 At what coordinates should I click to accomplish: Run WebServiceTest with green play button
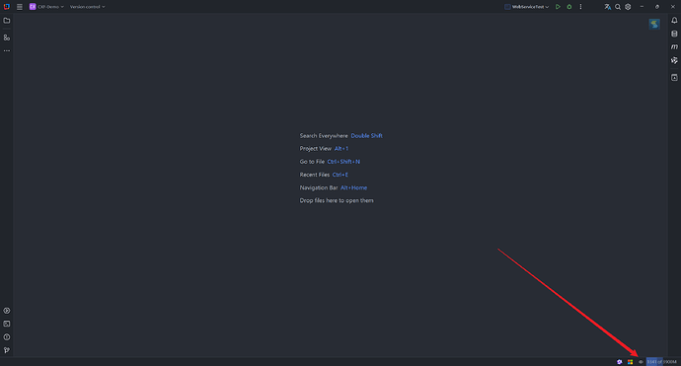click(x=558, y=7)
